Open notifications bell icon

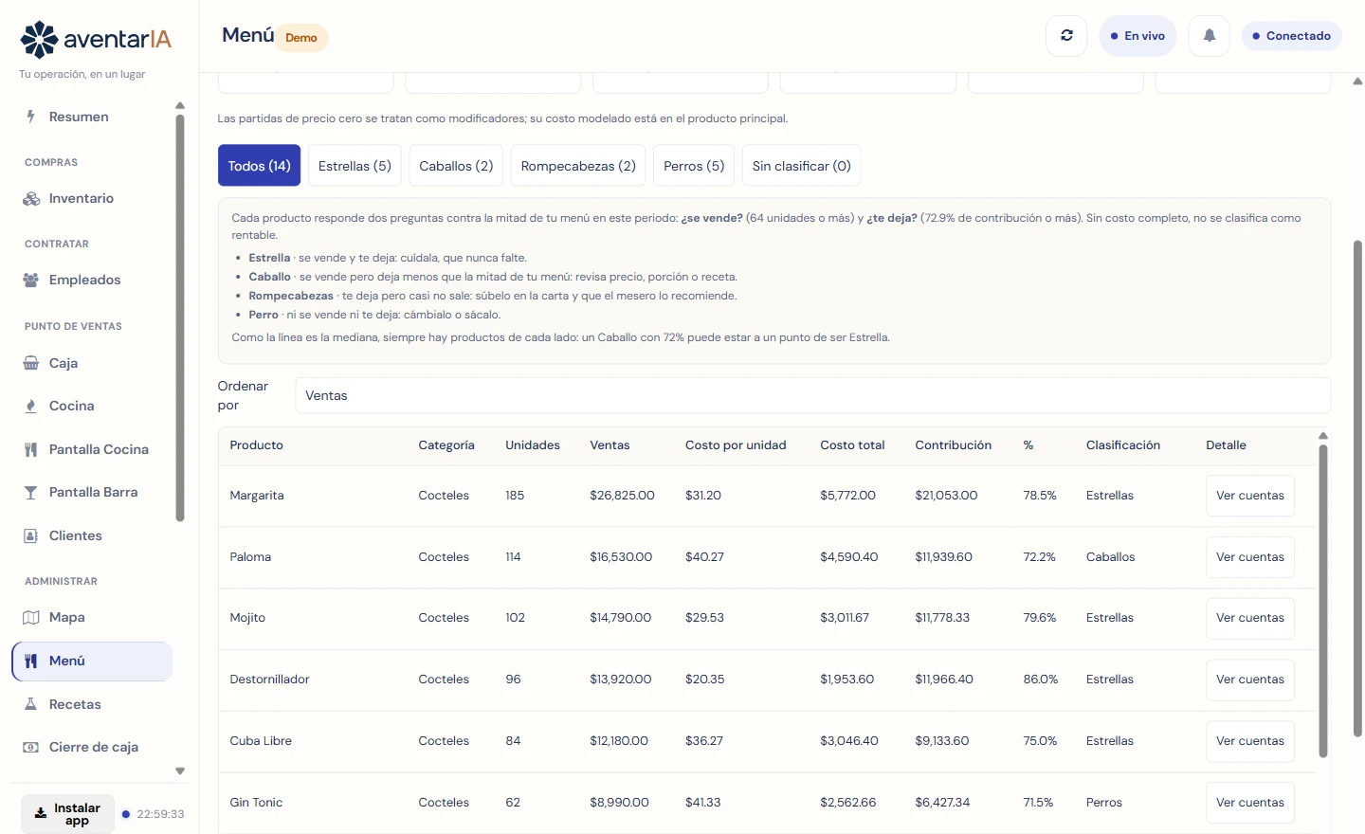coord(1210,36)
